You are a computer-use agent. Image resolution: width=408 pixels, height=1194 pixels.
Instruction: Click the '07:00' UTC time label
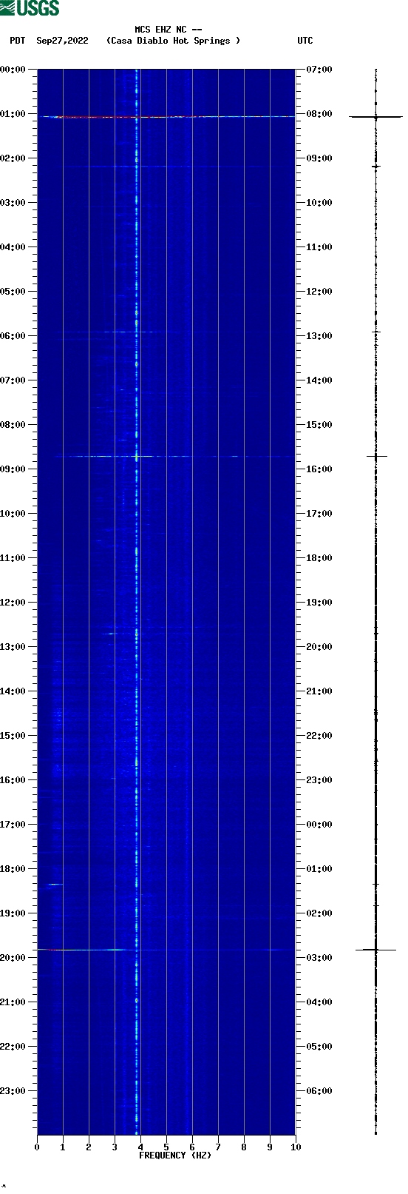point(319,70)
